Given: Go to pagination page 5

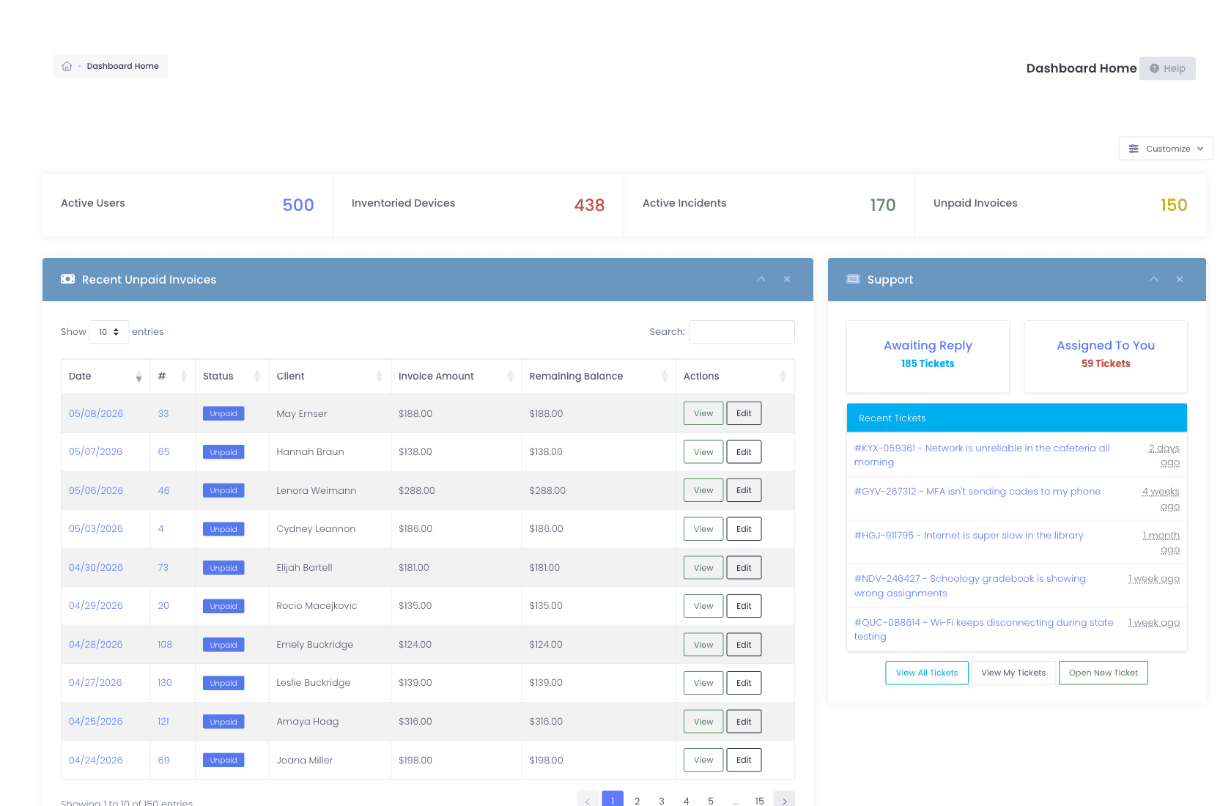Looking at the screenshot, I should click(x=711, y=801).
